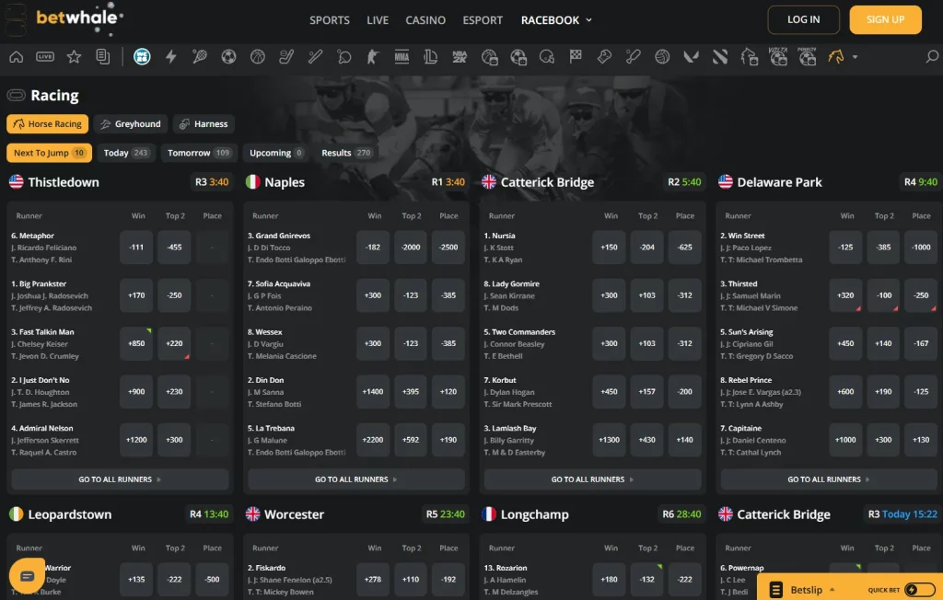Go to all runners for Naples
Image resolution: width=943 pixels, height=600 pixels.
click(x=356, y=479)
